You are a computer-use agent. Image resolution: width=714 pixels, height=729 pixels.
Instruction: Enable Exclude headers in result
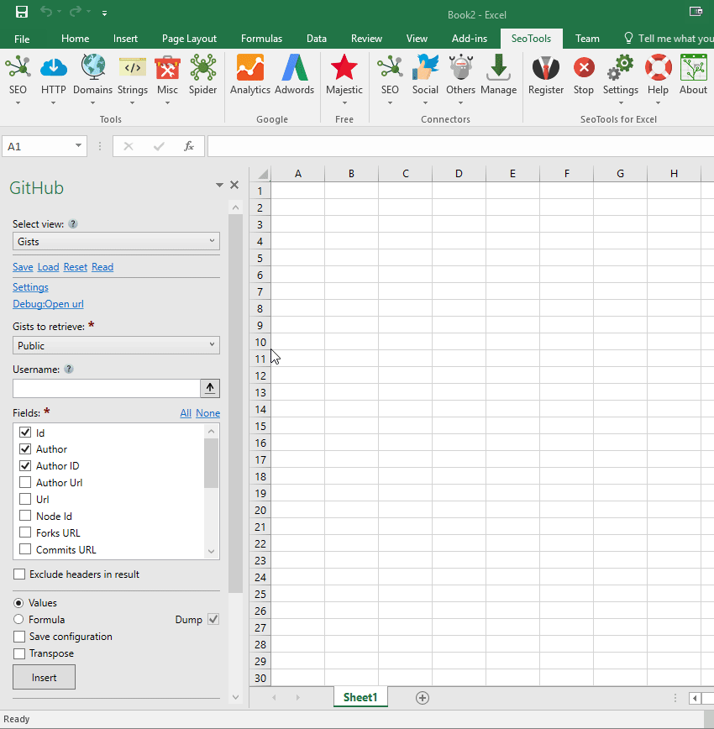19,574
